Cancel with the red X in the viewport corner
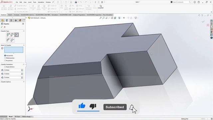This screenshot has width=213, height=120. [x=208, y=25]
